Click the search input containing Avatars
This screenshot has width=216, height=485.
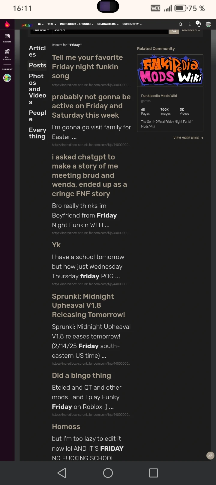109,30
